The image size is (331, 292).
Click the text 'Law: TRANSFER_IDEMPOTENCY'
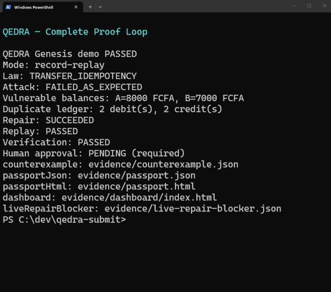pos(70,76)
